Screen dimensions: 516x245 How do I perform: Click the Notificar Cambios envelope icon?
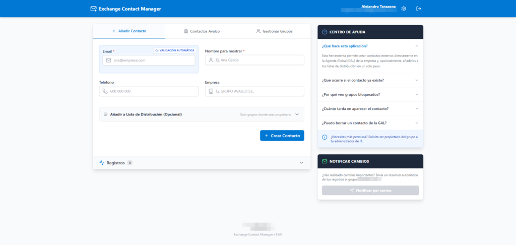point(325,161)
